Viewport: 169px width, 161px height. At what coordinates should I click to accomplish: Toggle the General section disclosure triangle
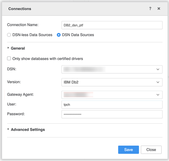[8, 48]
